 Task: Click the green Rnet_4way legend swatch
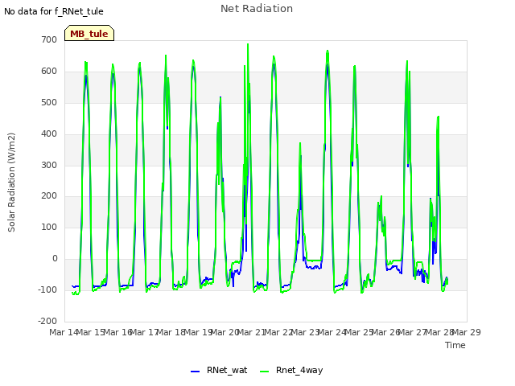(265, 372)
